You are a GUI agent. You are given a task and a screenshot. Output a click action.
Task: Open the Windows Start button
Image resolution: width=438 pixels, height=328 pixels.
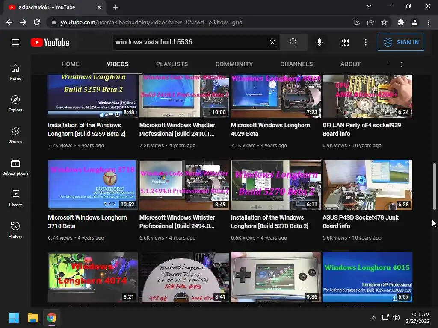pos(14,318)
